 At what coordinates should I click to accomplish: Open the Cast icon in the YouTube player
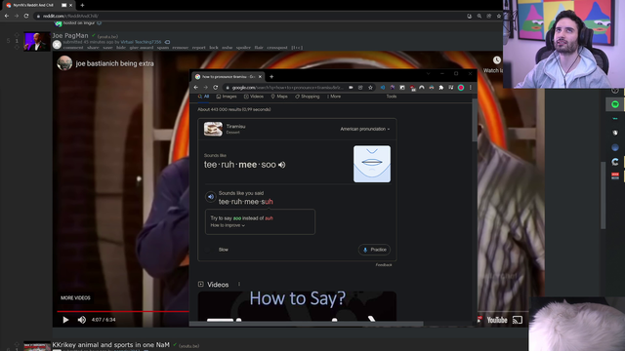point(517,320)
